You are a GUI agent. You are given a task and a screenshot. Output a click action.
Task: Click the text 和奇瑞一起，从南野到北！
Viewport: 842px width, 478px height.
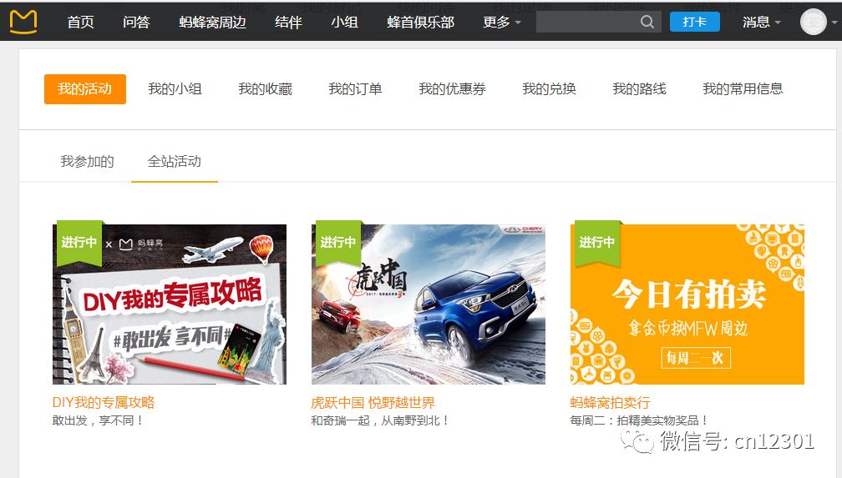(380, 420)
